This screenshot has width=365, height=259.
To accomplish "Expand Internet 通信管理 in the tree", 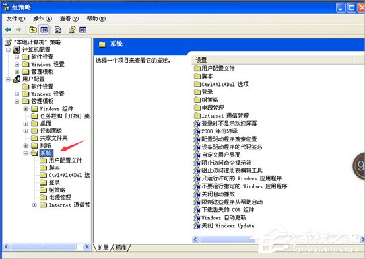I will pyautogui.click(x=34, y=205).
